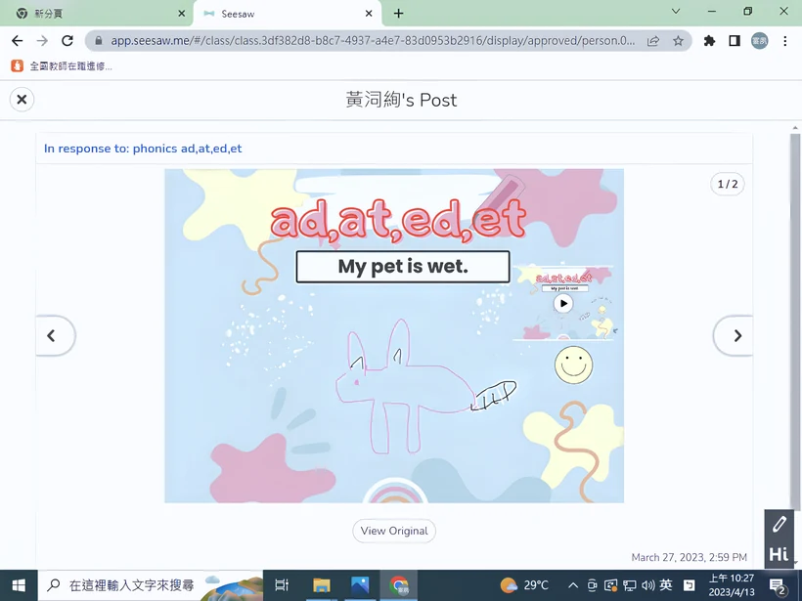The image size is (802, 601).
Task: Click the March 27, 2023 timestamp
Action: 689,557
